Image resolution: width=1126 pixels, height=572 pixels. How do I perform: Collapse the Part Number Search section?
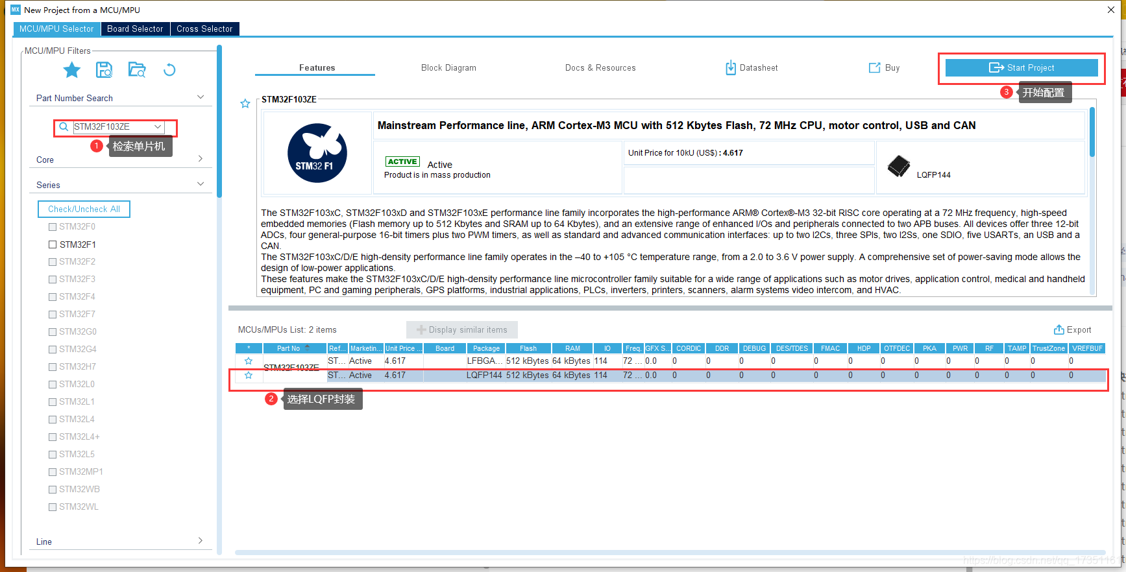(201, 97)
